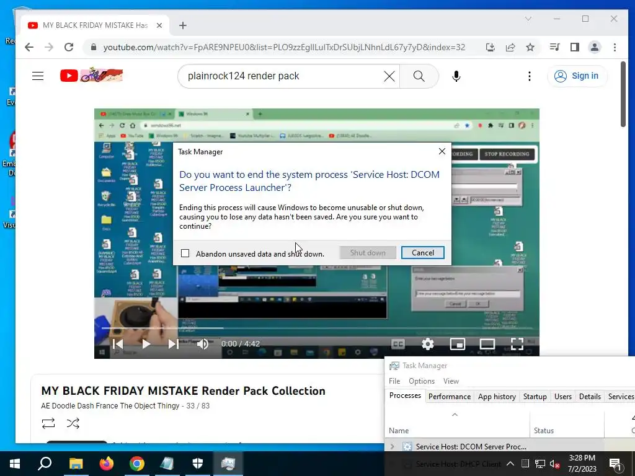Open Chrome three-dot menu

(x=615, y=47)
